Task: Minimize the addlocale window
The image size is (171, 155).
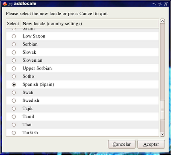Action: tap(154, 4)
